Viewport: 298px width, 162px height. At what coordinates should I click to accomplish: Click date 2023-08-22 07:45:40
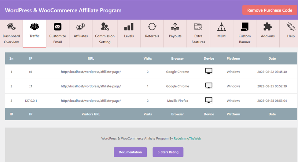tap(272, 72)
